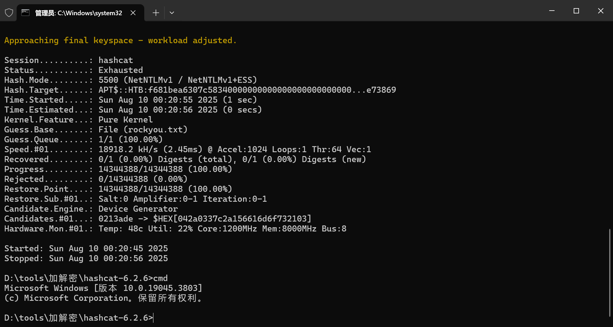
Task: Click the 'Exhausted' status text
Action: point(120,70)
